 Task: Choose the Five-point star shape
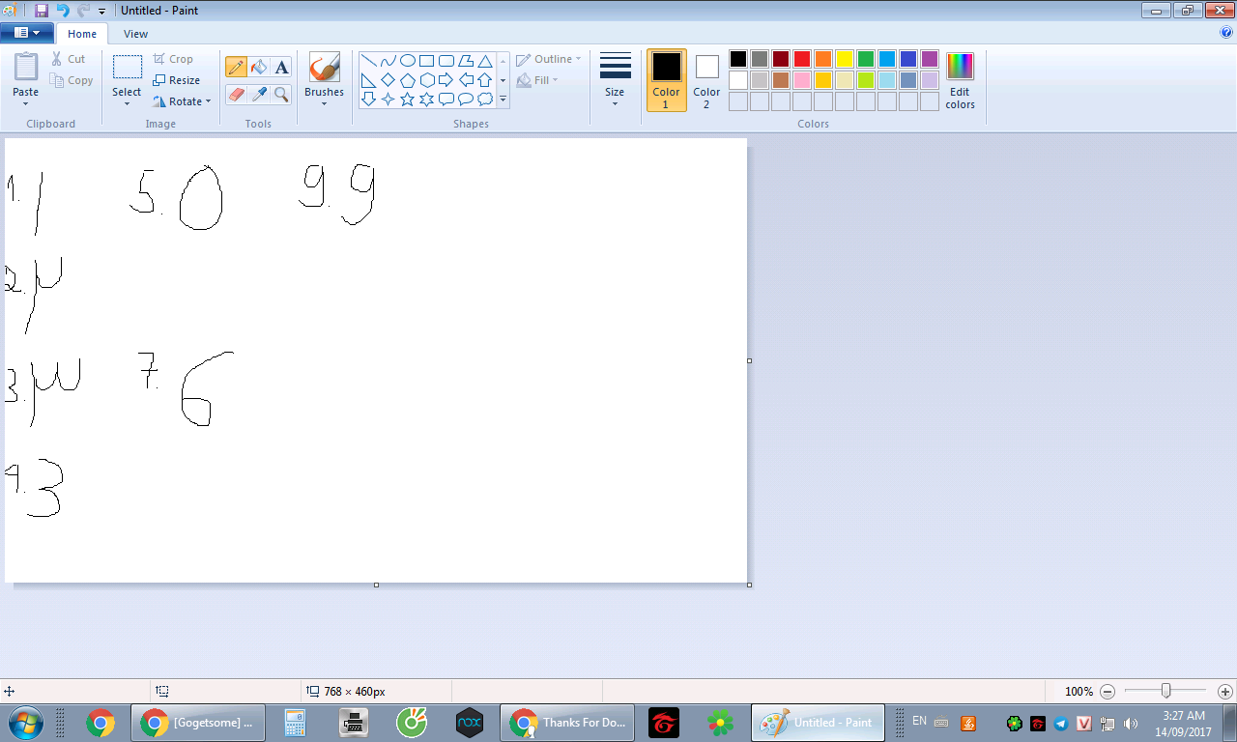pyautogui.click(x=407, y=99)
